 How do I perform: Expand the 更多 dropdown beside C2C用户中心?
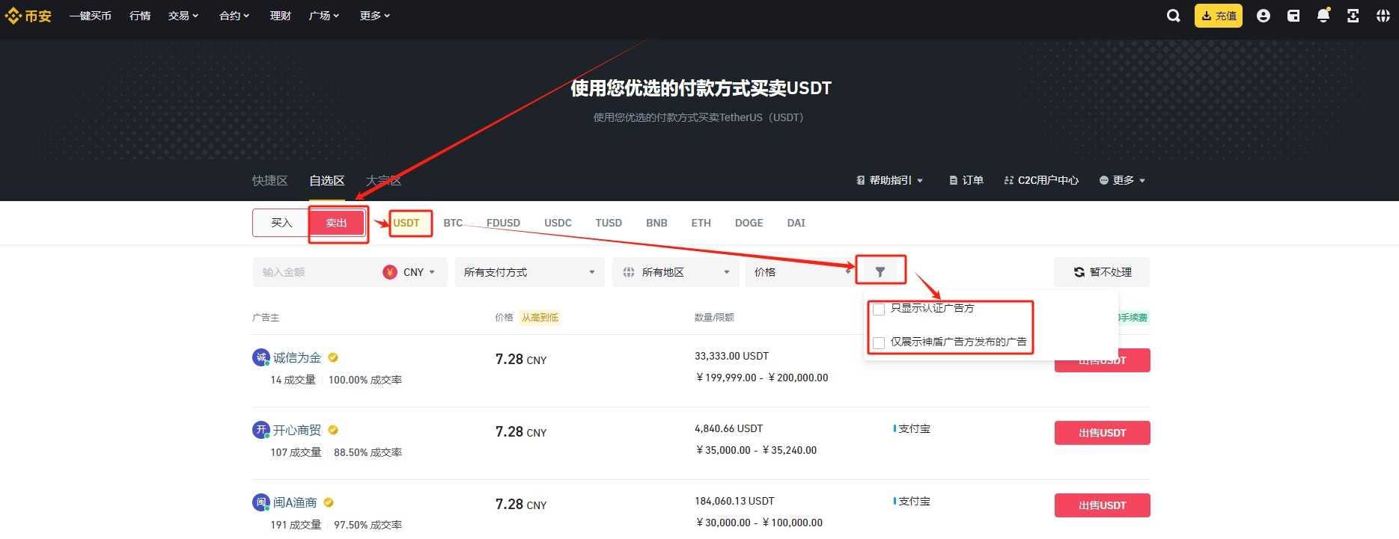click(1122, 180)
